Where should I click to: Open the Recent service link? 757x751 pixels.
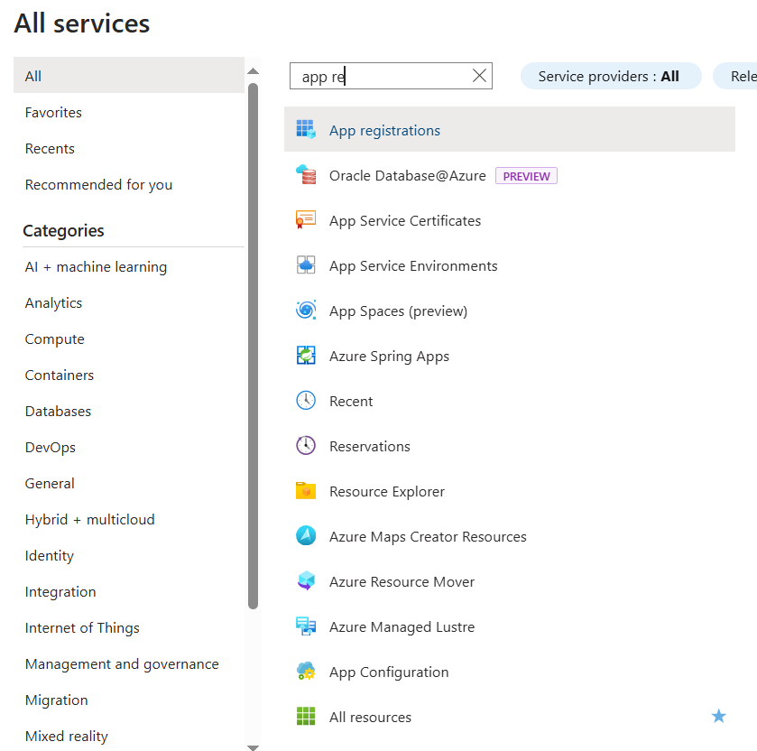tap(351, 402)
